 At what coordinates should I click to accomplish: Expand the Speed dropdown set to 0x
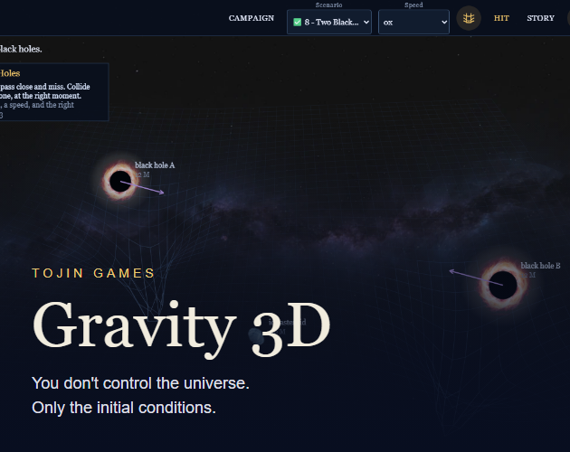point(413,23)
